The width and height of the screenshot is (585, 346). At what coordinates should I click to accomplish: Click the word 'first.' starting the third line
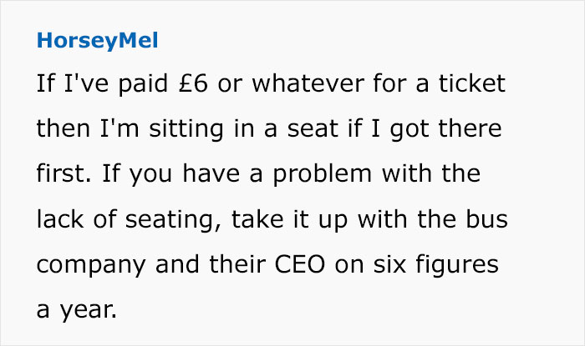(59, 174)
